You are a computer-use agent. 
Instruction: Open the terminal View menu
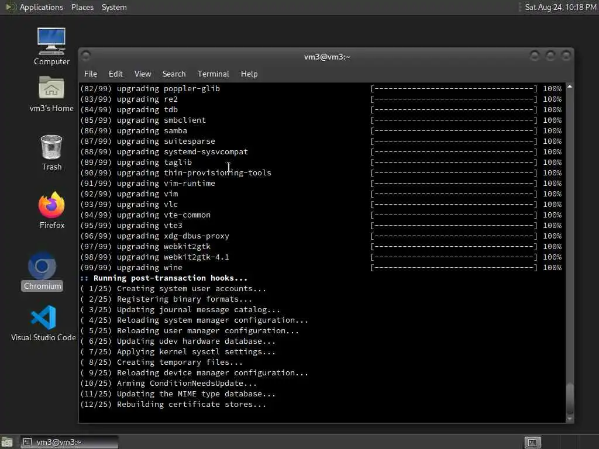143,74
